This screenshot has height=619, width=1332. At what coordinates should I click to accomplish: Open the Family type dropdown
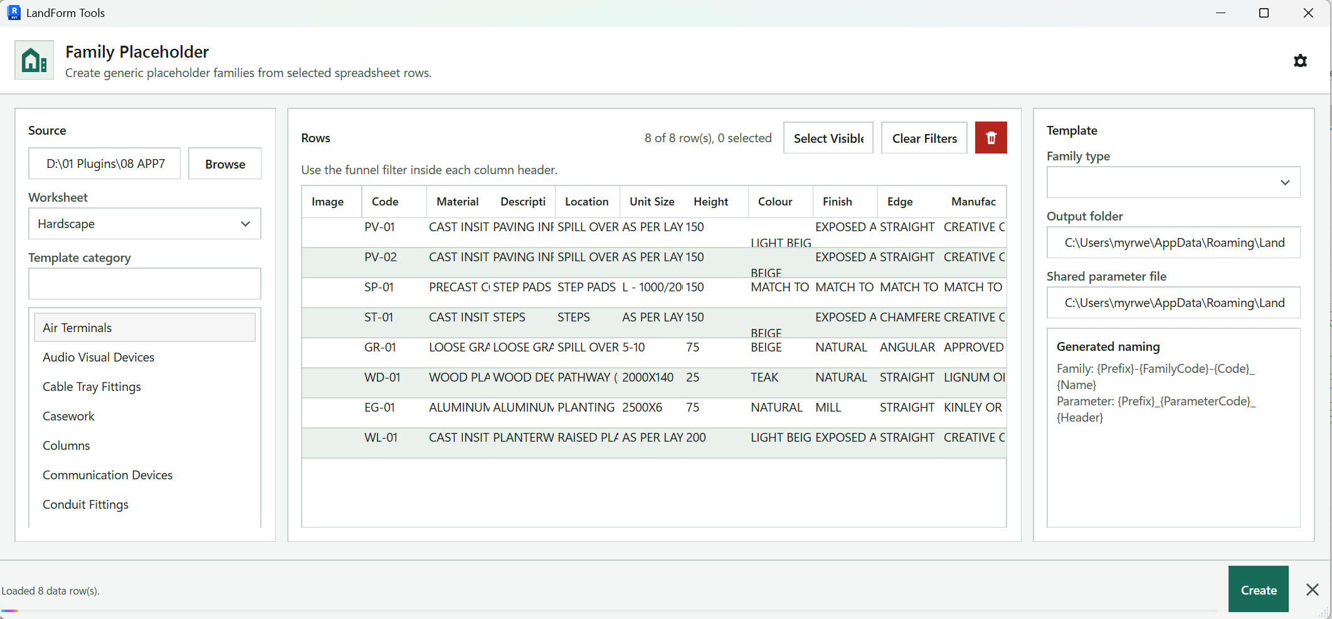point(1173,182)
